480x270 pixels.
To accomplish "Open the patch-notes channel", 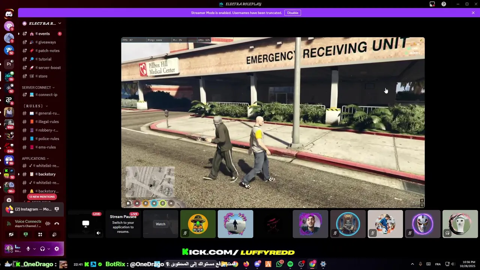I will pyautogui.click(x=41, y=51).
